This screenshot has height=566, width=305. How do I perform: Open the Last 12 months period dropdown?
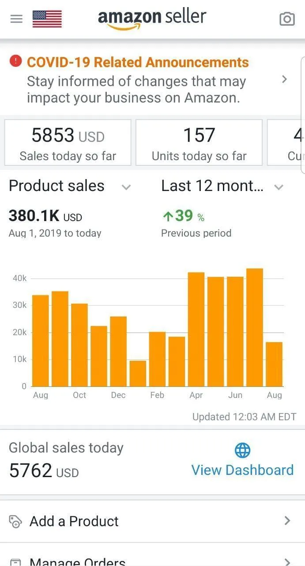(278, 187)
